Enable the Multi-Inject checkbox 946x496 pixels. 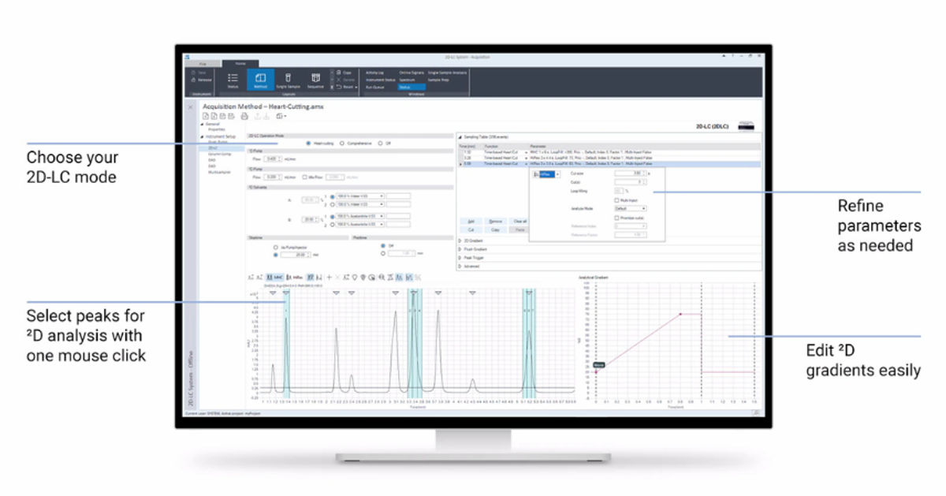click(x=616, y=200)
